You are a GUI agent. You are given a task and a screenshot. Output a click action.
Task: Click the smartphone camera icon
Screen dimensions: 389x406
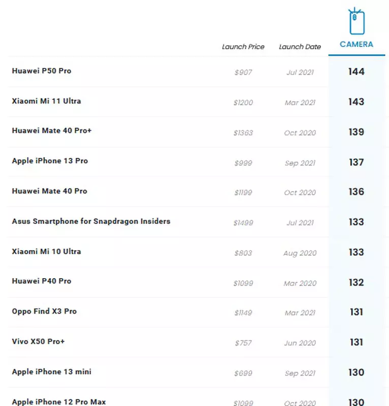pyautogui.click(x=356, y=21)
